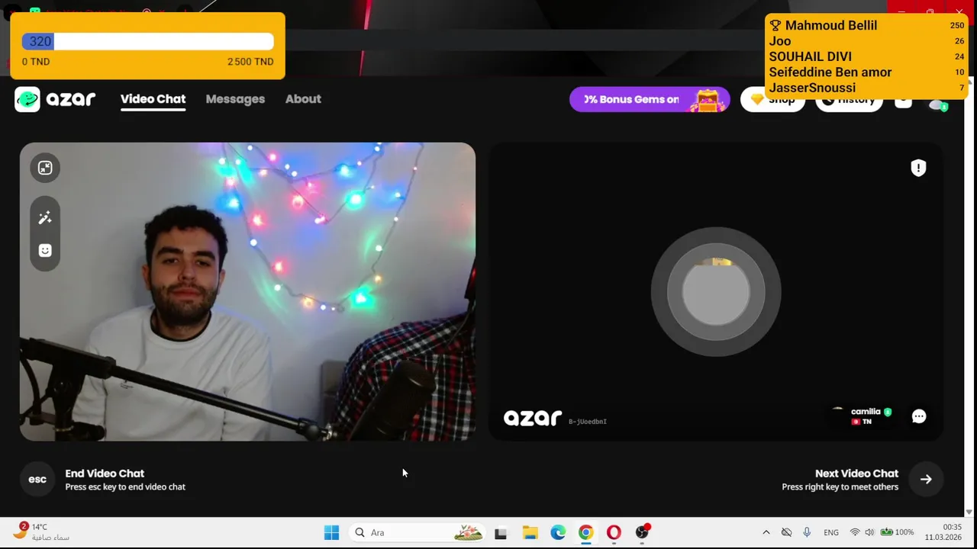Open OBS Studio from taskbar
The width and height of the screenshot is (977, 549).
point(642,532)
